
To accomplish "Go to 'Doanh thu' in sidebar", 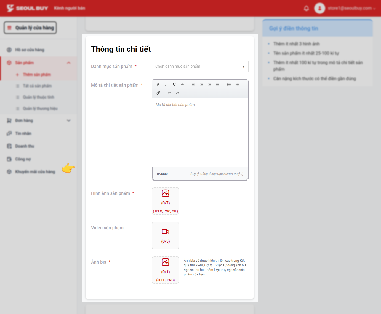I will (x=25, y=146).
